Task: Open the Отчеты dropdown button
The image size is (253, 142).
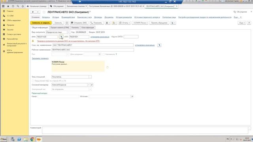Action: coord(125,23)
